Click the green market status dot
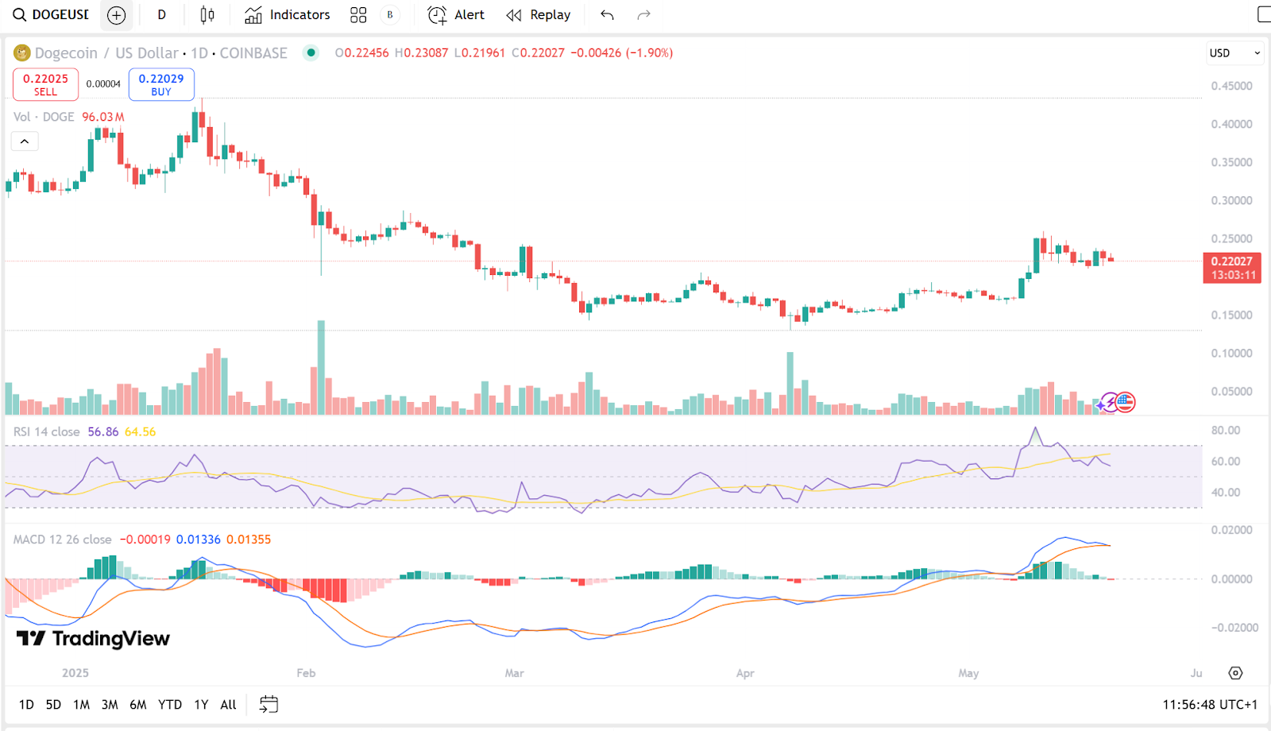The width and height of the screenshot is (1271, 731). tap(311, 52)
